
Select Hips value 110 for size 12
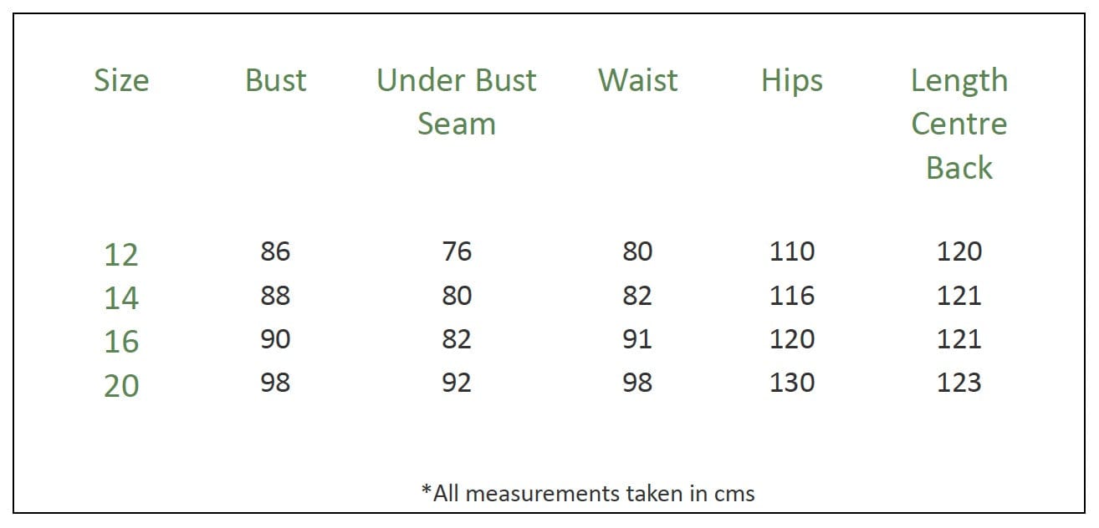[791, 251]
